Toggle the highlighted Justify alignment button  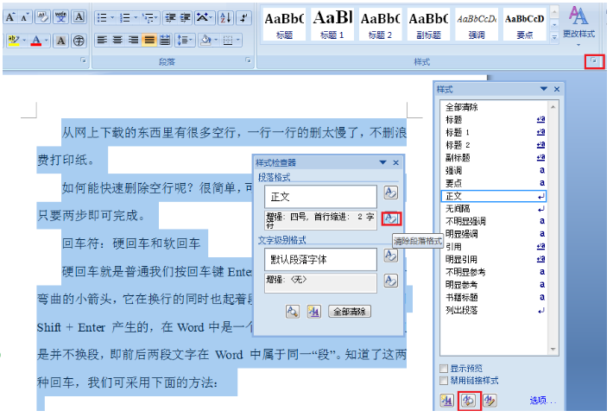coord(149,41)
